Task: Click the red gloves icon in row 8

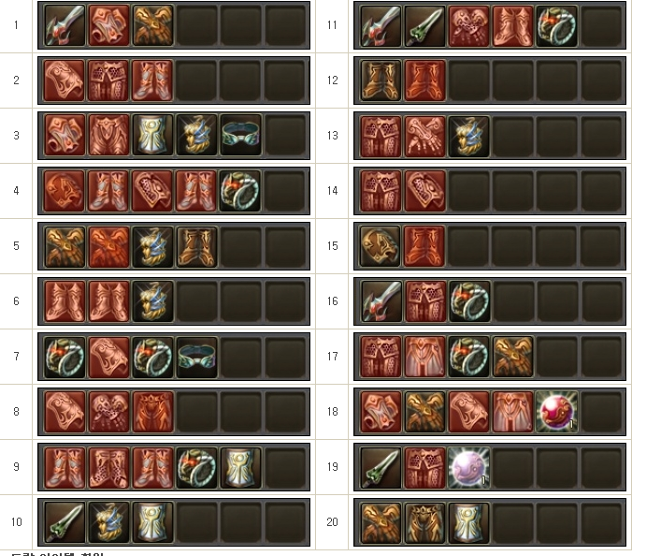Action: (x=108, y=412)
